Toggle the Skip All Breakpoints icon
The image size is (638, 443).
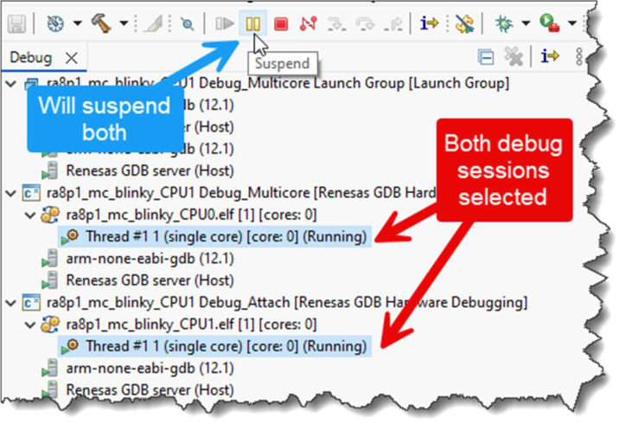(188, 24)
